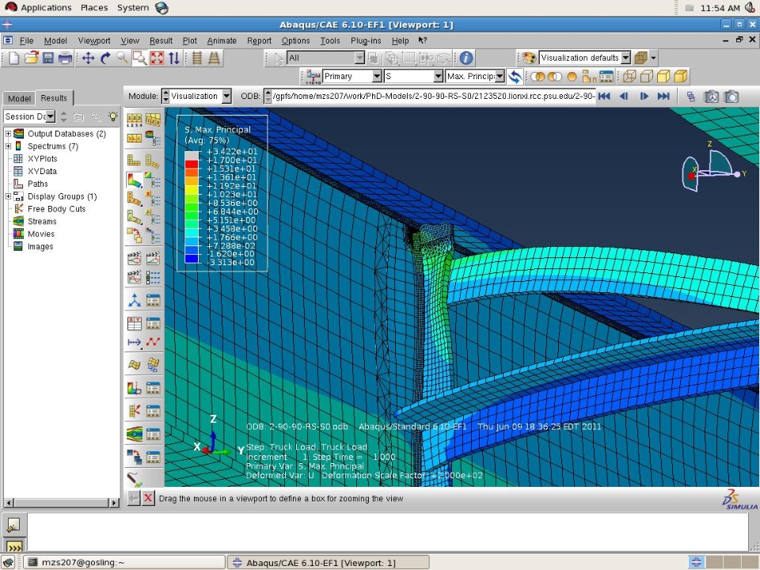Click the Print icon in toolbar

tap(65, 58)
